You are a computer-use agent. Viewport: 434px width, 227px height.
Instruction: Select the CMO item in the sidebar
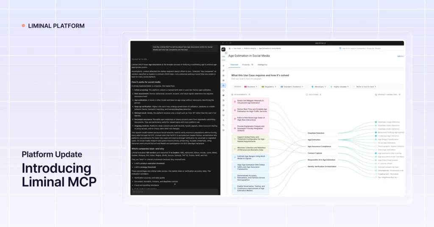223,56
